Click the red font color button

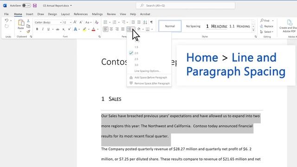click(x=93, y=29)
